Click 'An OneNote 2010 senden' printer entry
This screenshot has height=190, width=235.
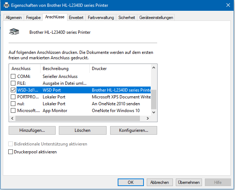click(116, 104)
